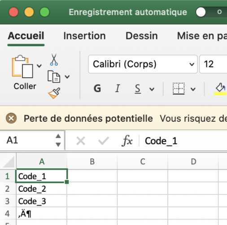
Task: Expand the borders dropdown arrow
Action: tap(193, 89)
